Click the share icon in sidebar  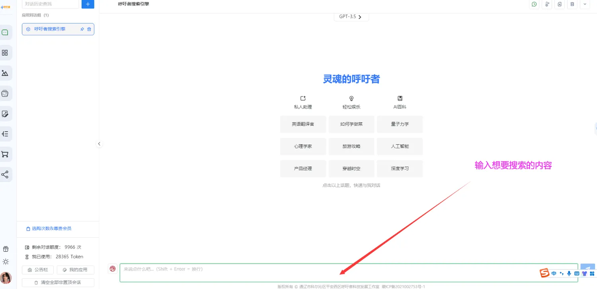(5, 175)
